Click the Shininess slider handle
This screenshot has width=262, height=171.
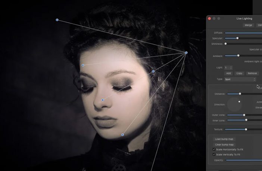(x=225, y=44)
